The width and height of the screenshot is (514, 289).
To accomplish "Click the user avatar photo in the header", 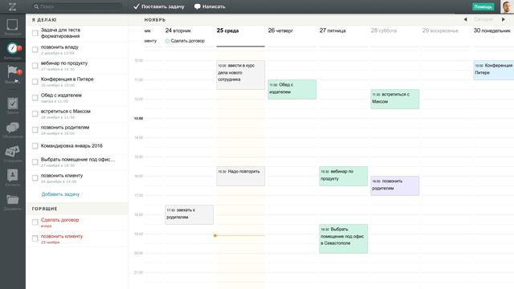I will point(507,6).
